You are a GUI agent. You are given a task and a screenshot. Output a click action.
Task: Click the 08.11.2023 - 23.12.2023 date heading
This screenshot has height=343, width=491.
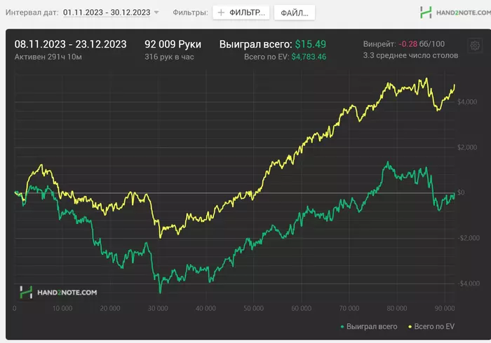coord(70,44)
